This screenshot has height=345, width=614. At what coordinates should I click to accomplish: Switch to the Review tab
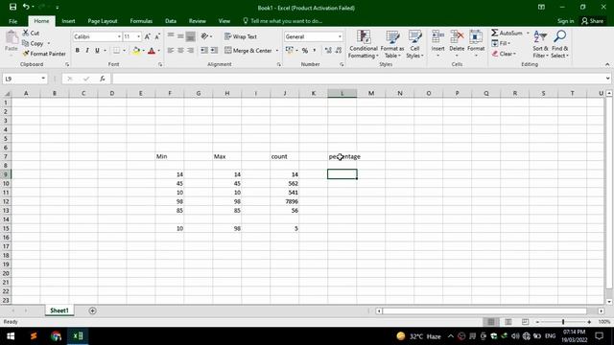tap(197, 21)
